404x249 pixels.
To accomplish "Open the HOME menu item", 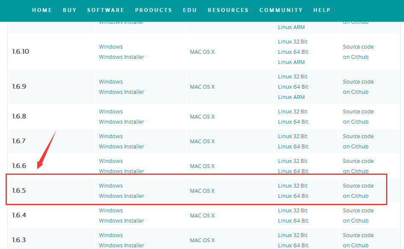I will [42, 10].
